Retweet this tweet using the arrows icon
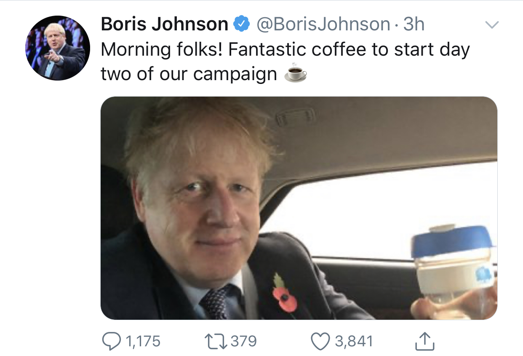The width and height of the screenshot is (523, 356). [x=215, y=341]
